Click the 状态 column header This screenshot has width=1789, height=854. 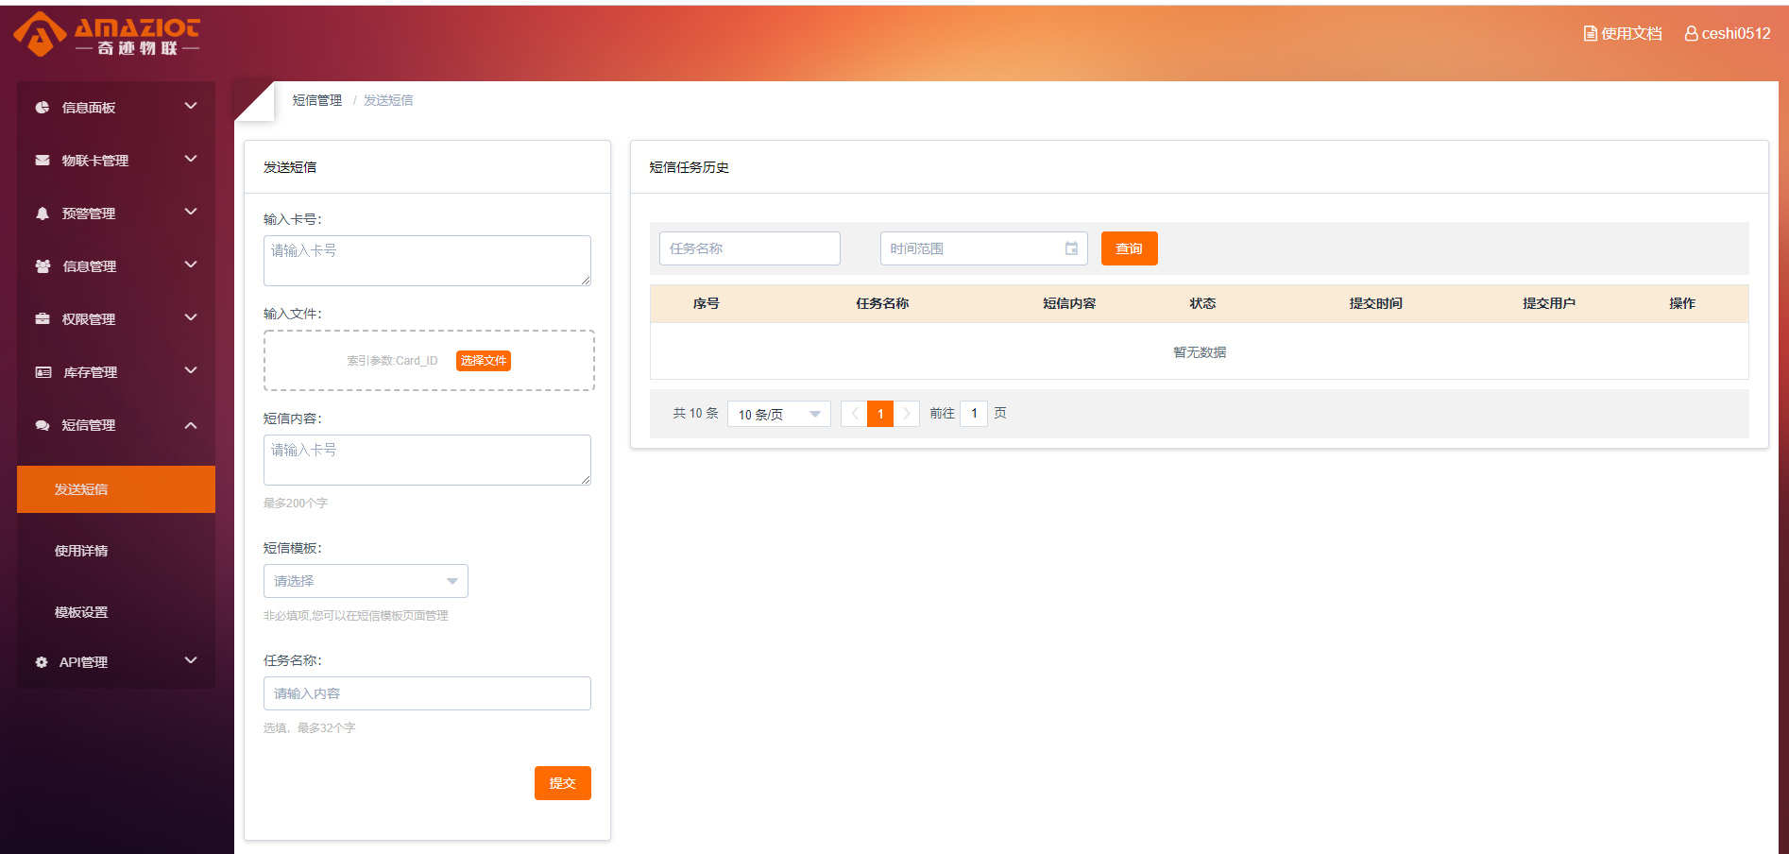click(x=1202, y=303)
